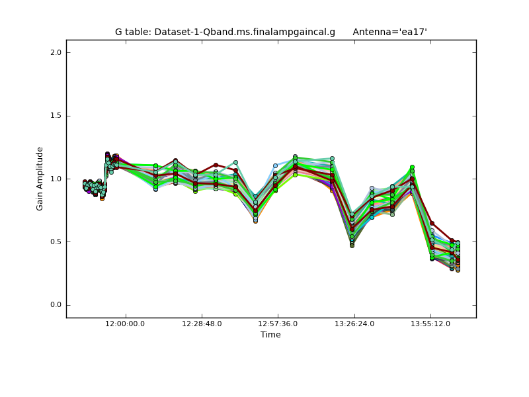Click the Antenna='ea17' label in the title

[389, 32]
